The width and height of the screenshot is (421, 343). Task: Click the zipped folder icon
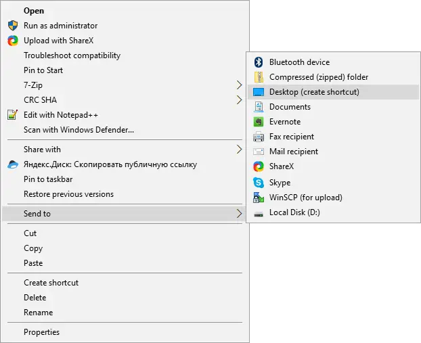[x=259, y=77]
